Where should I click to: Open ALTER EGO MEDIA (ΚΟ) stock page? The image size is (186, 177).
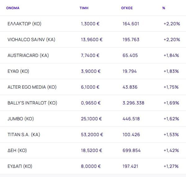[x=32, y=87]
